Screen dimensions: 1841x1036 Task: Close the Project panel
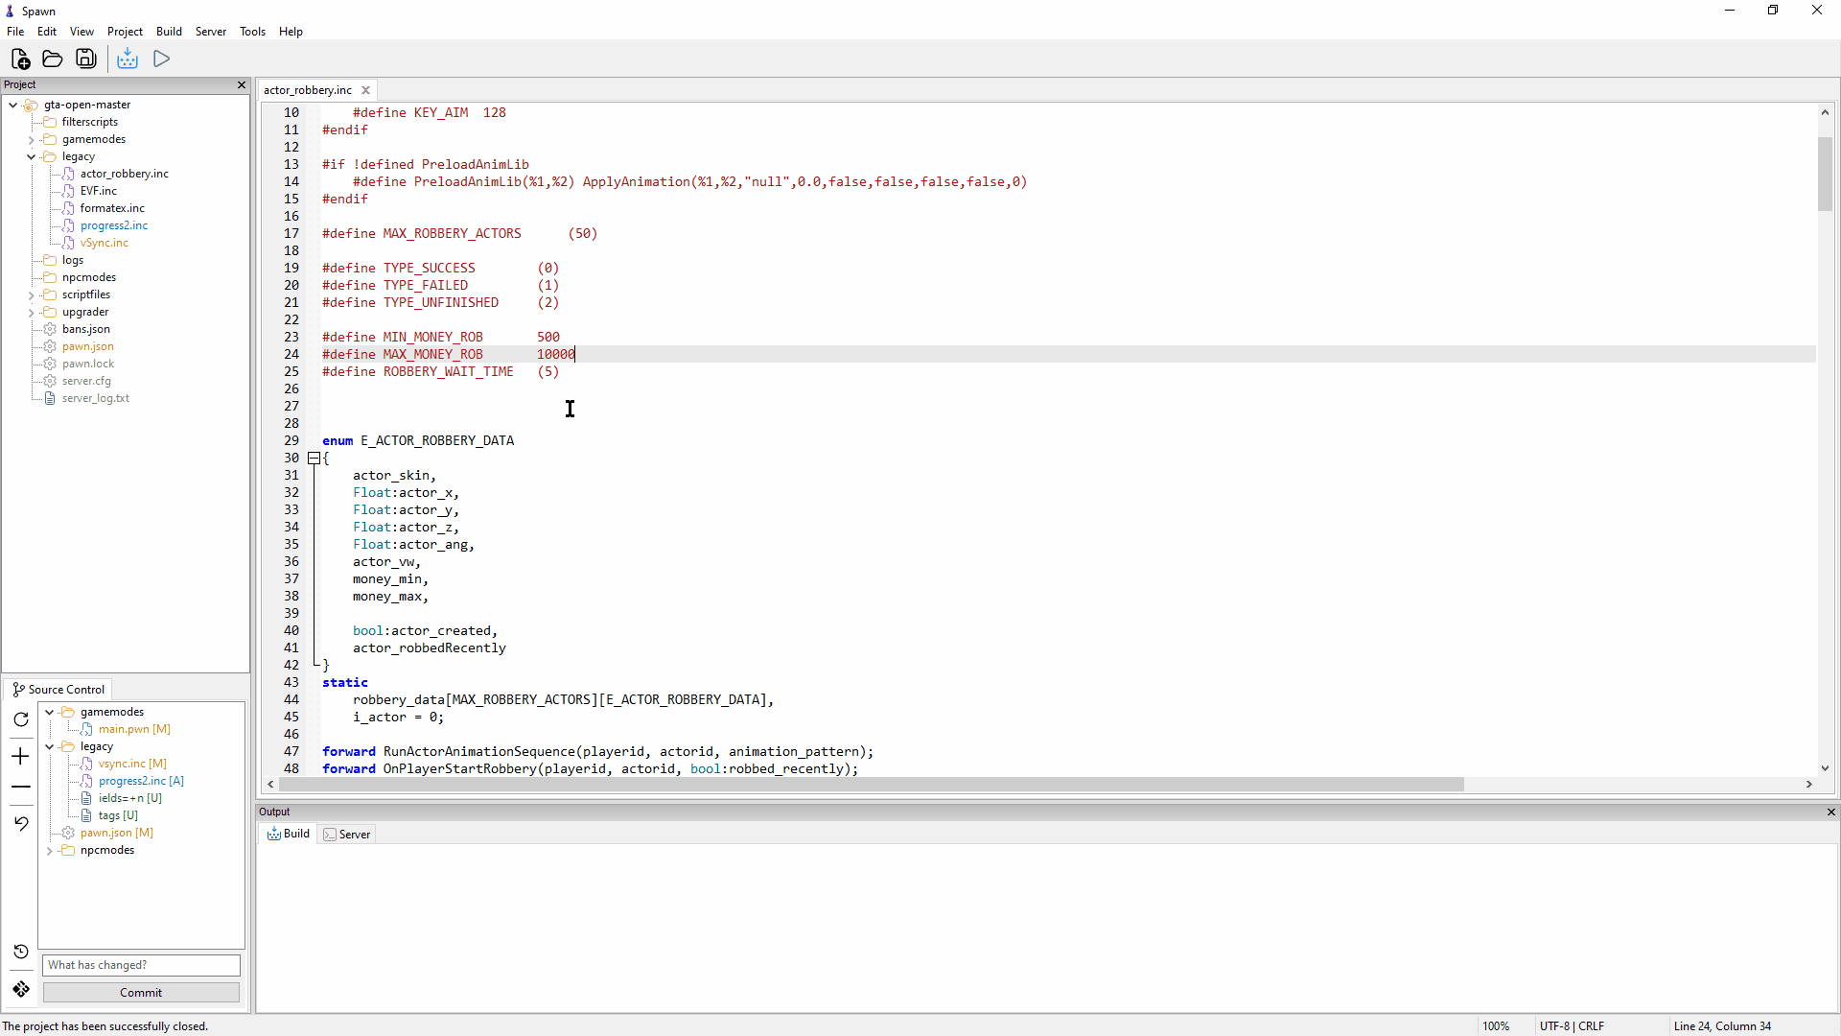click(x=242, y=85)
